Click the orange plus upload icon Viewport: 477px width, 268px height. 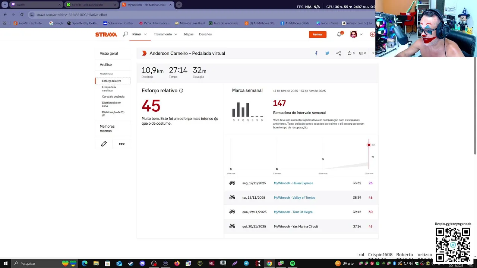(372, 34)
